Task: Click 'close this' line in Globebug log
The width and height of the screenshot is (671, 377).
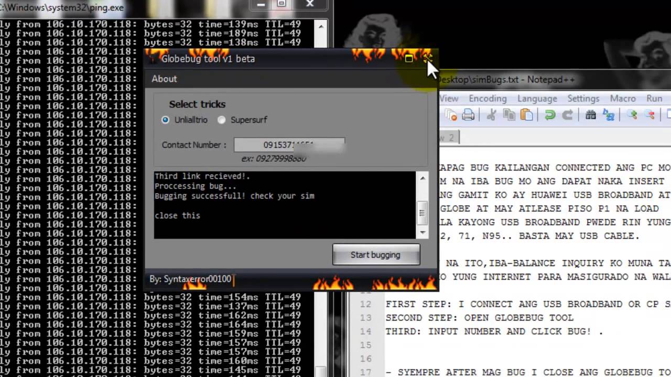Action: (x=177, y=215)
